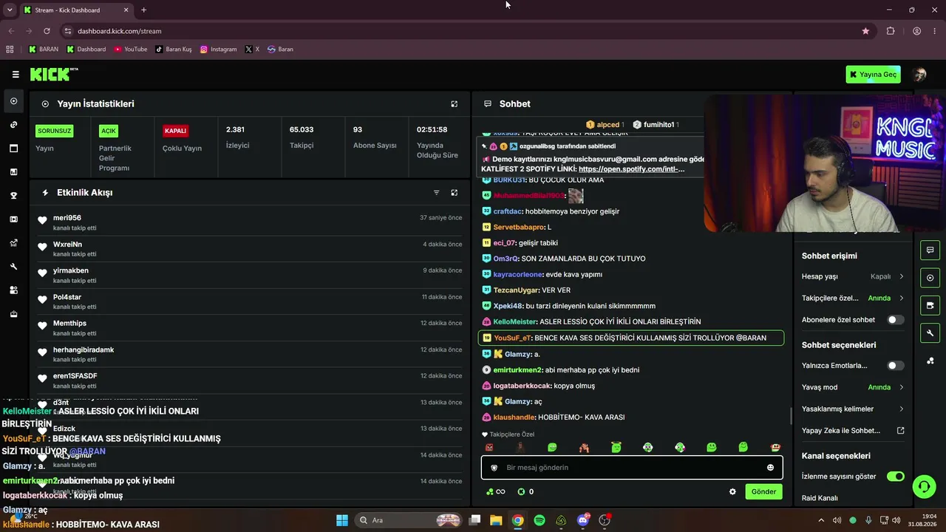Open Spotify from the taskbar

[x=540, y=520]
